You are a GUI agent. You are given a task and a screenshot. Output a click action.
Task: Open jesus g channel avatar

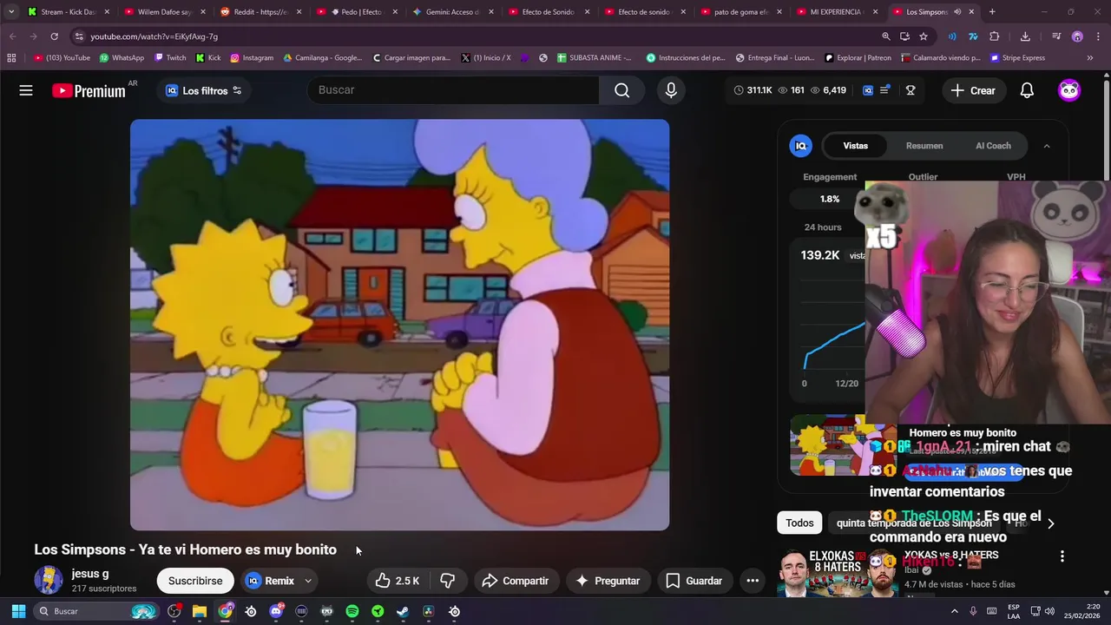[x=49, y=580]
